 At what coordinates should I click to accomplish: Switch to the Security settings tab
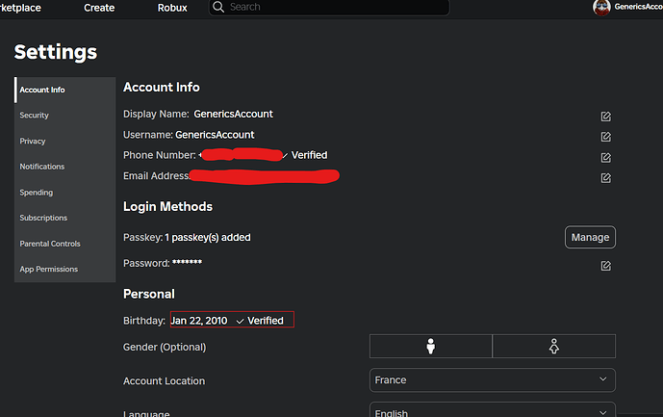point(35,116)
